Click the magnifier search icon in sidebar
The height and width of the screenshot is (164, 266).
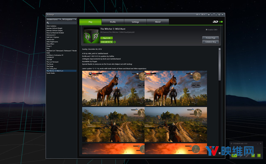48,23
